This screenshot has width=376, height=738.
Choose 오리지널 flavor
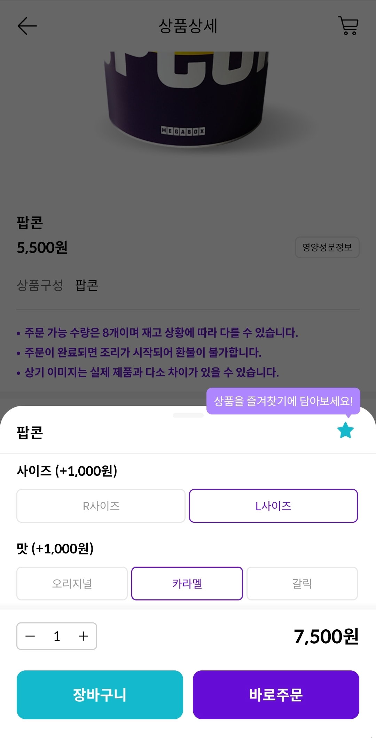(72, 583)
